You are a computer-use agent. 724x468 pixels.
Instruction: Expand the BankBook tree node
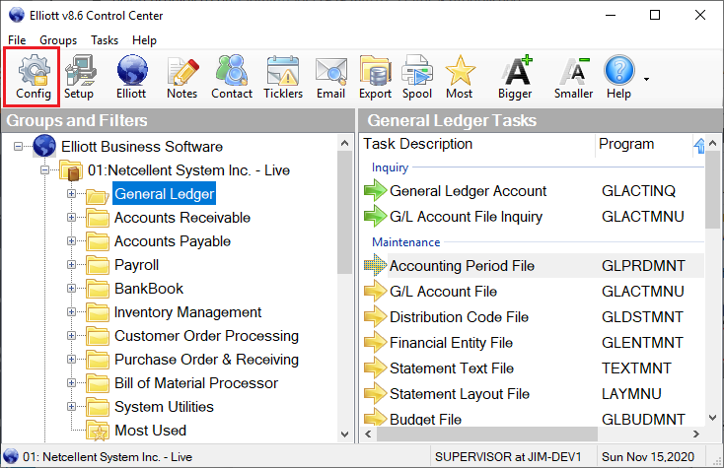coord(72,288)
